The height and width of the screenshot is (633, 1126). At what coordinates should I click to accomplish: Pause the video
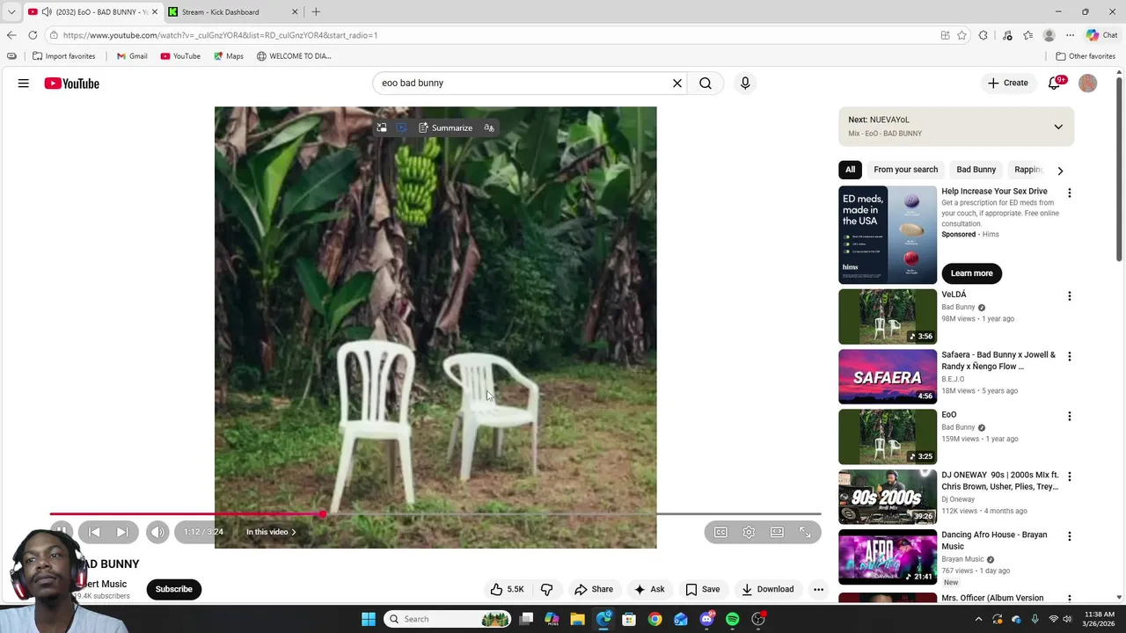(x=62, y=532)
